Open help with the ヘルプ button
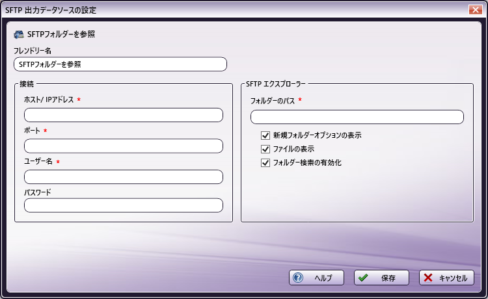Image resolution: width=488 pixels, height=299 pixels. (x=316, y=278)
